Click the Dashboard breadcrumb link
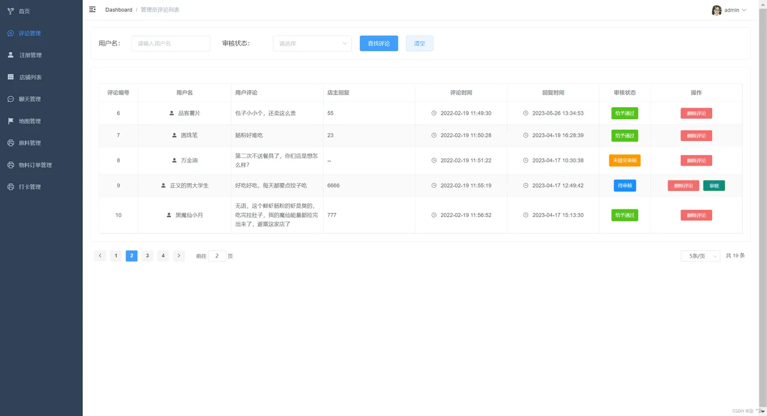767x416 pixels. [118, 10]
